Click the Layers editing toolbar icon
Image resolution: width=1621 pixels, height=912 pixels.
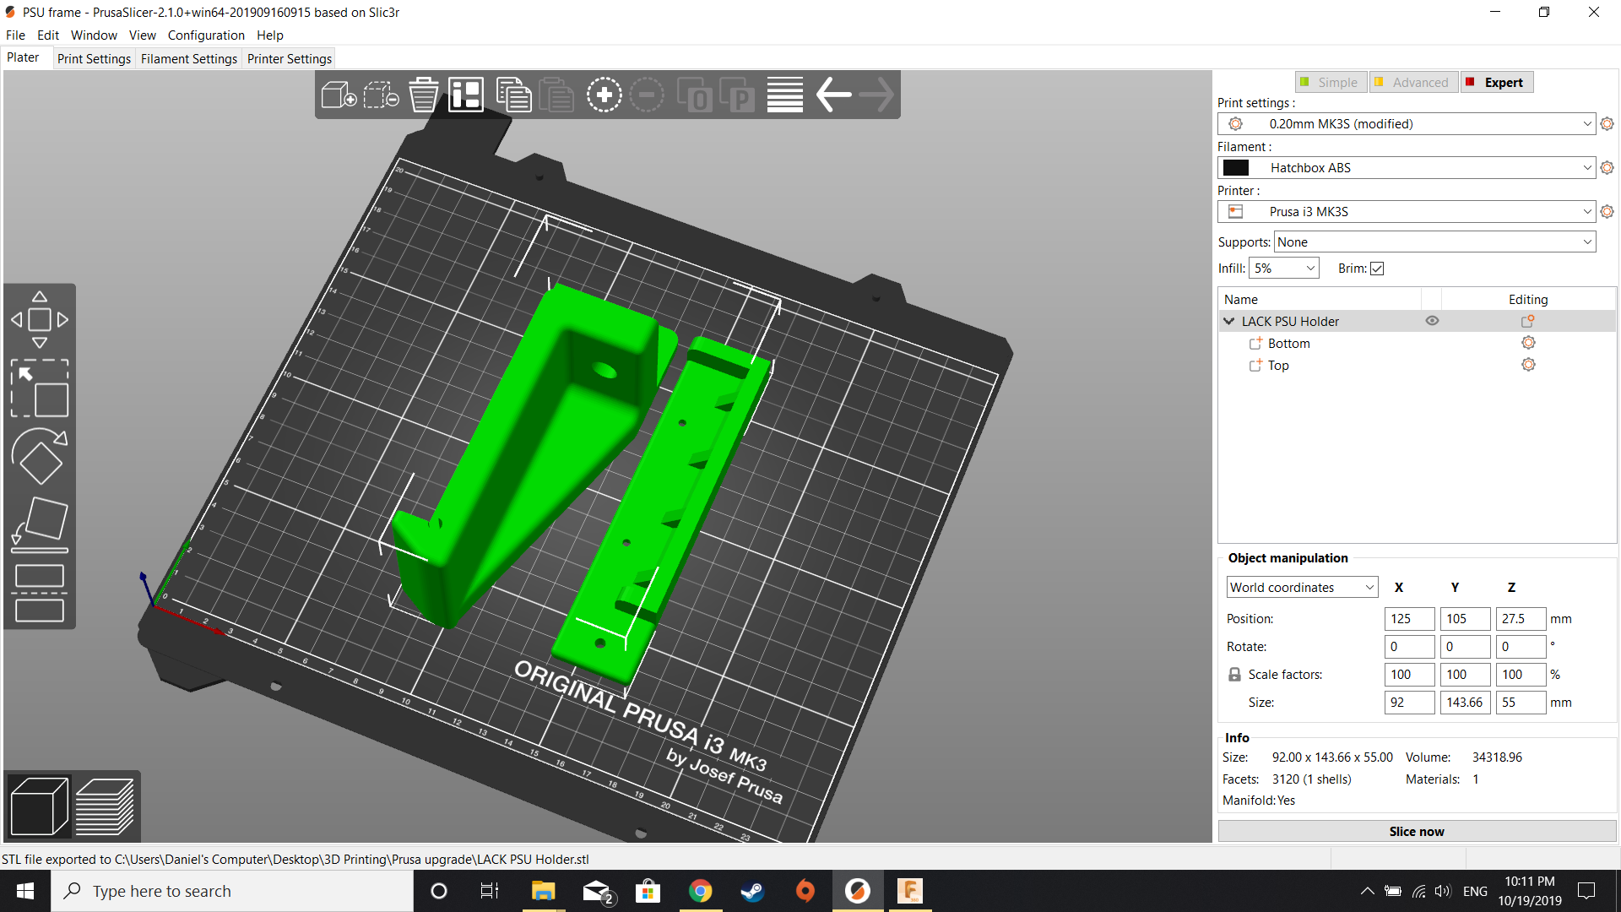click(785, 95)
